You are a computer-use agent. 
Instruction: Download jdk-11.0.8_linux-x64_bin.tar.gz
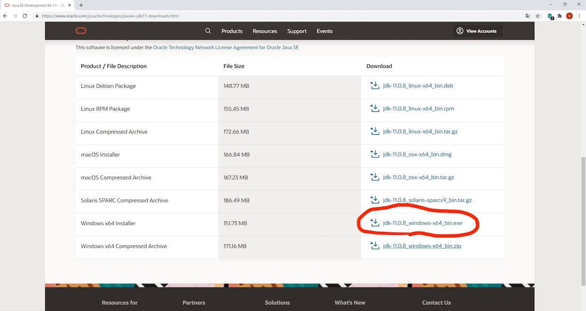[420, 132]
